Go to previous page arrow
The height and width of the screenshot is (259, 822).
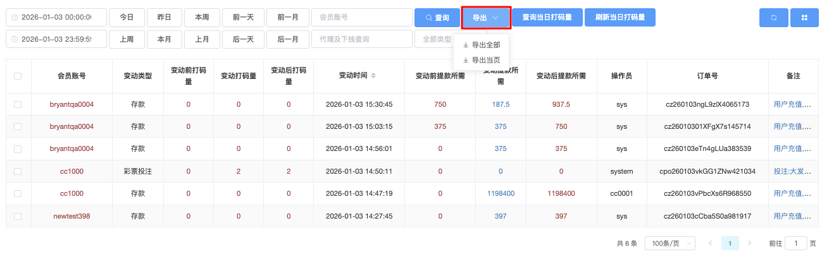711,243
